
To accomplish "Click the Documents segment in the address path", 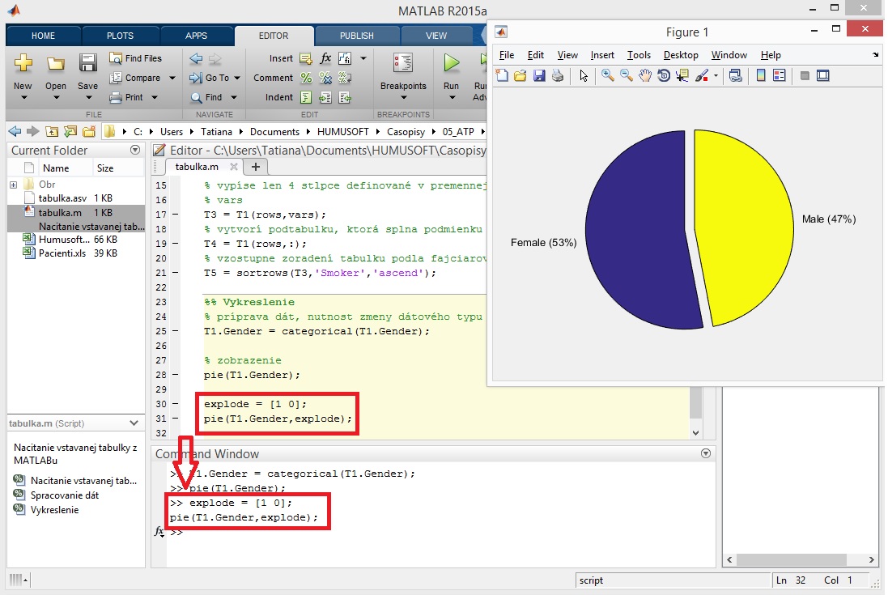I will coord(274,131).
